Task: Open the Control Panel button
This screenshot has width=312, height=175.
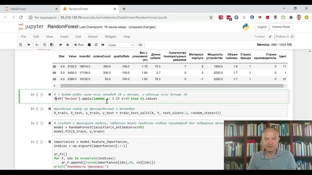Action: pyautogui.click(x=281, y=27)
